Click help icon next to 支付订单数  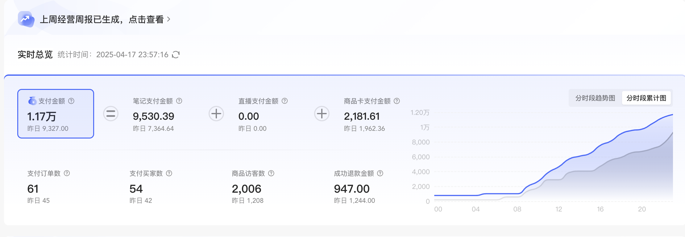click(67, 173)
